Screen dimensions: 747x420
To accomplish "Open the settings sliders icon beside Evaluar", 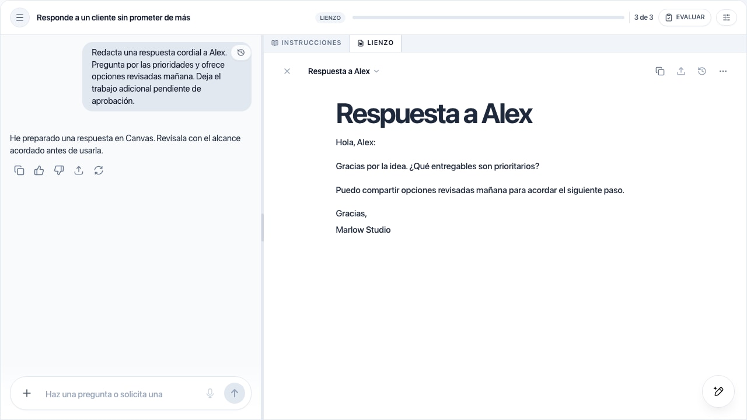I will point(727,17).
